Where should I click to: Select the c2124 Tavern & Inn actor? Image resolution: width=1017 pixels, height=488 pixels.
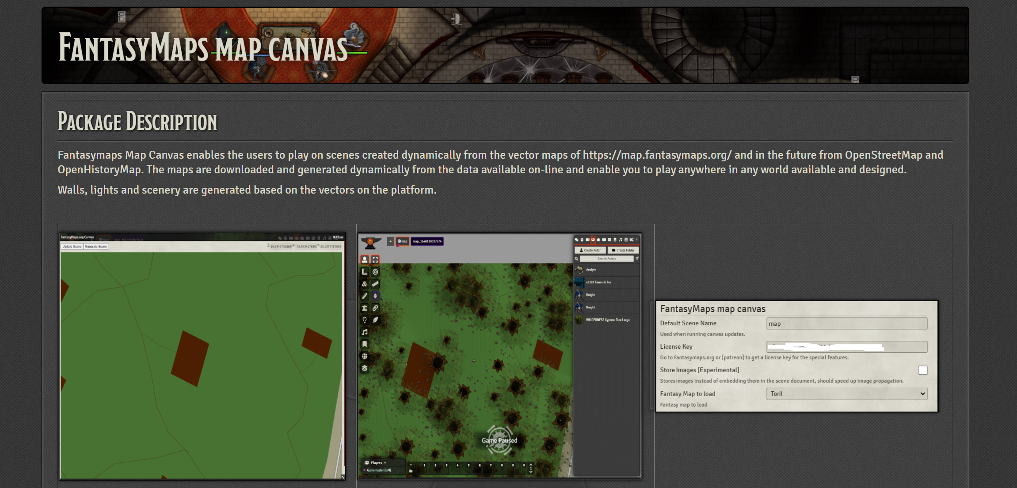(607, 282)
